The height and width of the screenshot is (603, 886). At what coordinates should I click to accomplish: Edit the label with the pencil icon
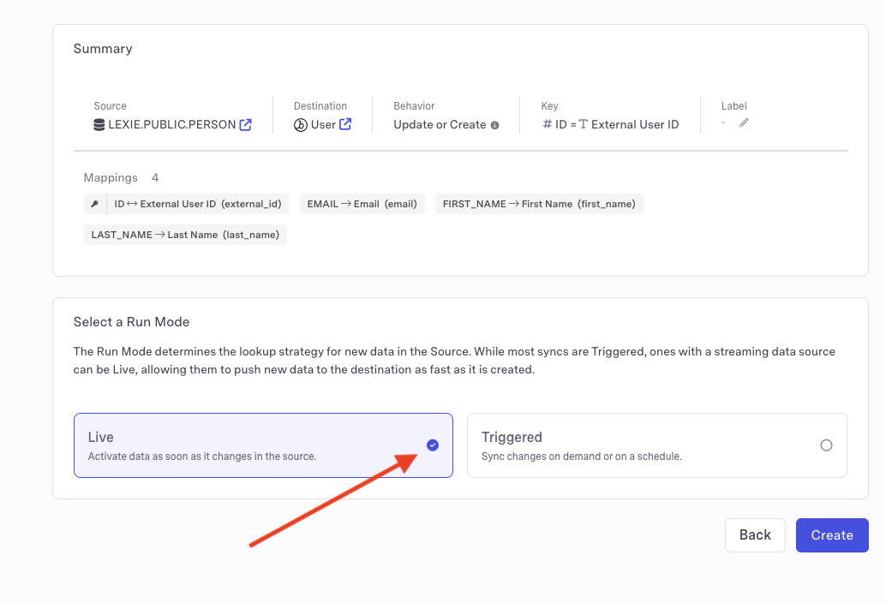point(744,123)
